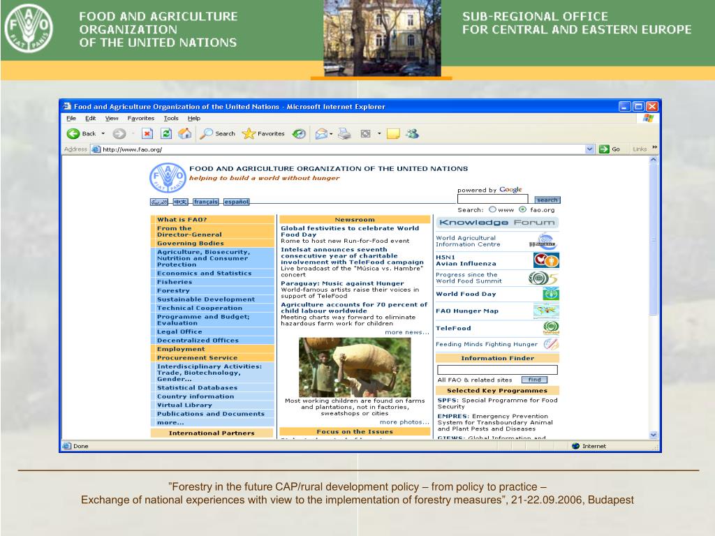The height and width of the screenshot is (536, 715).
Task: Click the Information Finder text field
Action: tap(497, 369)
